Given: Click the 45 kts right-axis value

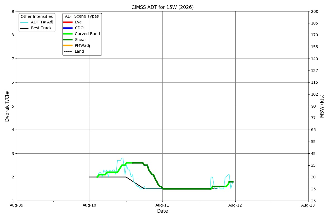Looking at the screenshot, I should 313,154.
